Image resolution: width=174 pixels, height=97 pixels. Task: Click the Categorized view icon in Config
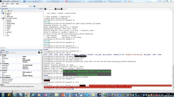coord(1,53)
